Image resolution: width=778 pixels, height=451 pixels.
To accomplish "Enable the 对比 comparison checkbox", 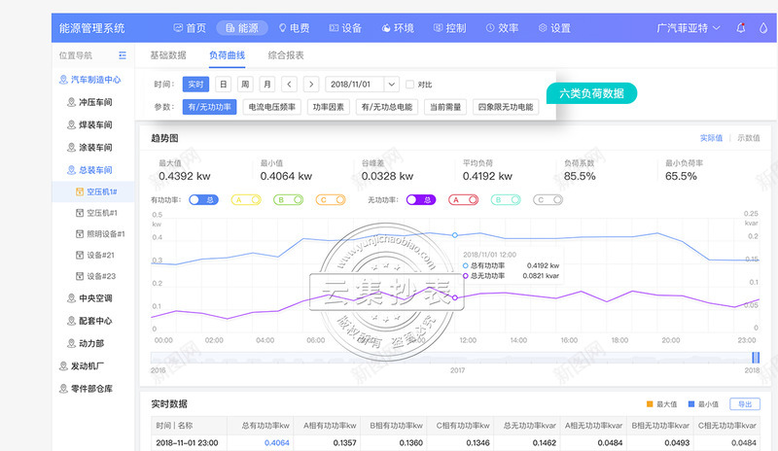I will click(410, 85).
